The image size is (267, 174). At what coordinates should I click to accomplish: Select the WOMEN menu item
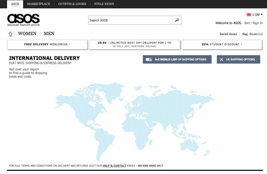pyautogui.click(x=27, y=34)
